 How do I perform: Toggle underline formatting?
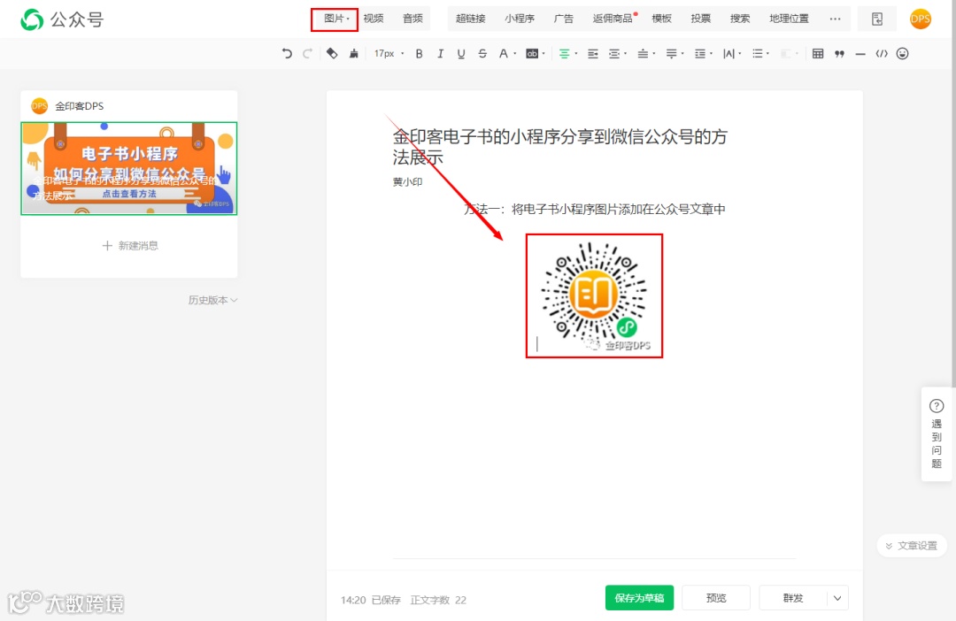pos(461,54)
